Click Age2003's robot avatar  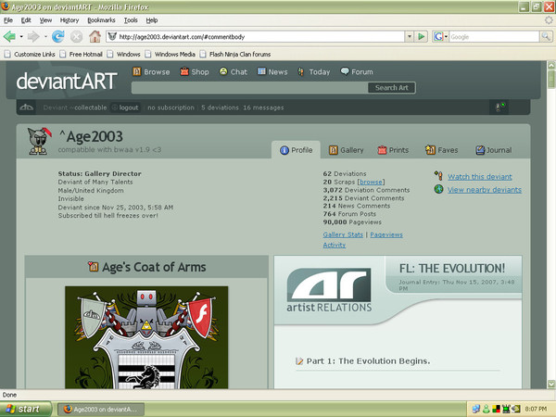(39, 141)
